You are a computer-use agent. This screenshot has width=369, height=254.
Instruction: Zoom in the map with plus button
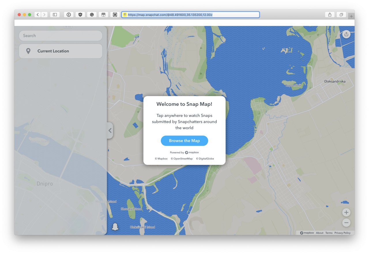click(346, 213)
